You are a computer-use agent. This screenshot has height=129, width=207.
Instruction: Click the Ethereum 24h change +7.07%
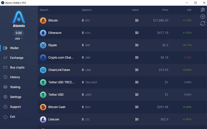point(187,33)
